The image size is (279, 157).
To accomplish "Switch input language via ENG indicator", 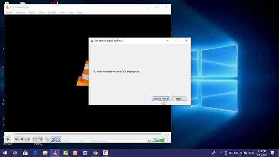I will click(x=252, y=153).
